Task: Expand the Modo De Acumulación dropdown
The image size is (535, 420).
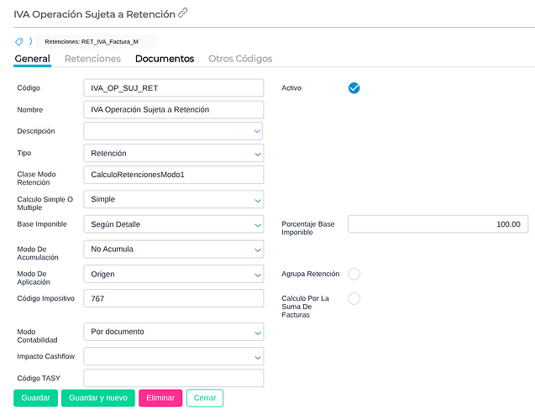Action: (173, 249)
